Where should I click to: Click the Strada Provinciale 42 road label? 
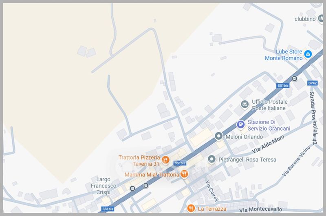coord(313,118)
